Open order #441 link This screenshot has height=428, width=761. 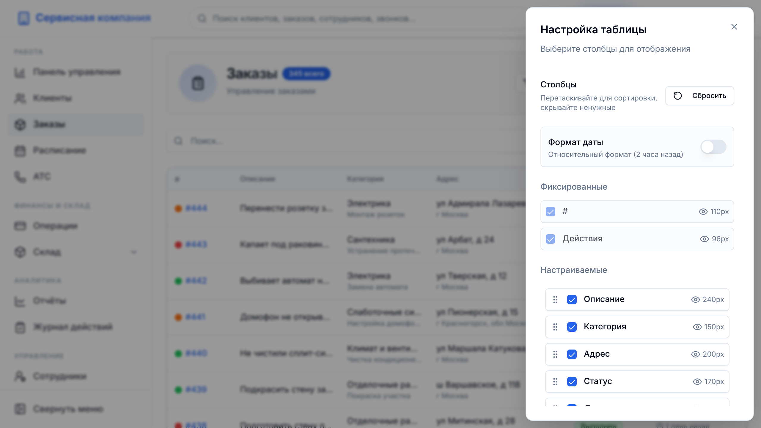[x=195, y=317]
